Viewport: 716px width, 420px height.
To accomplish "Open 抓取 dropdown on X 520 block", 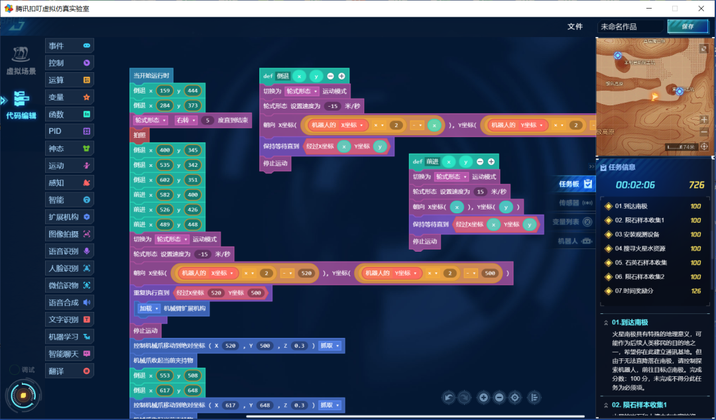I will click(x=330, y=346).
